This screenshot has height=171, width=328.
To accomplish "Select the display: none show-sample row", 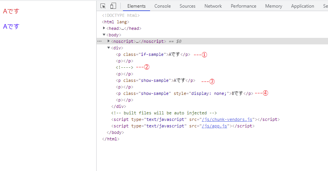I will (x=185, y=93).
